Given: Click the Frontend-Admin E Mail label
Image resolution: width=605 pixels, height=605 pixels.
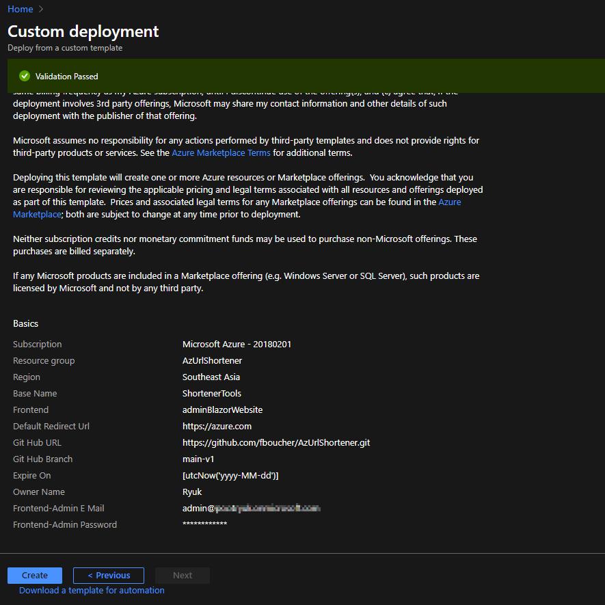Looking at the screenshot, I should coord(59,508).
